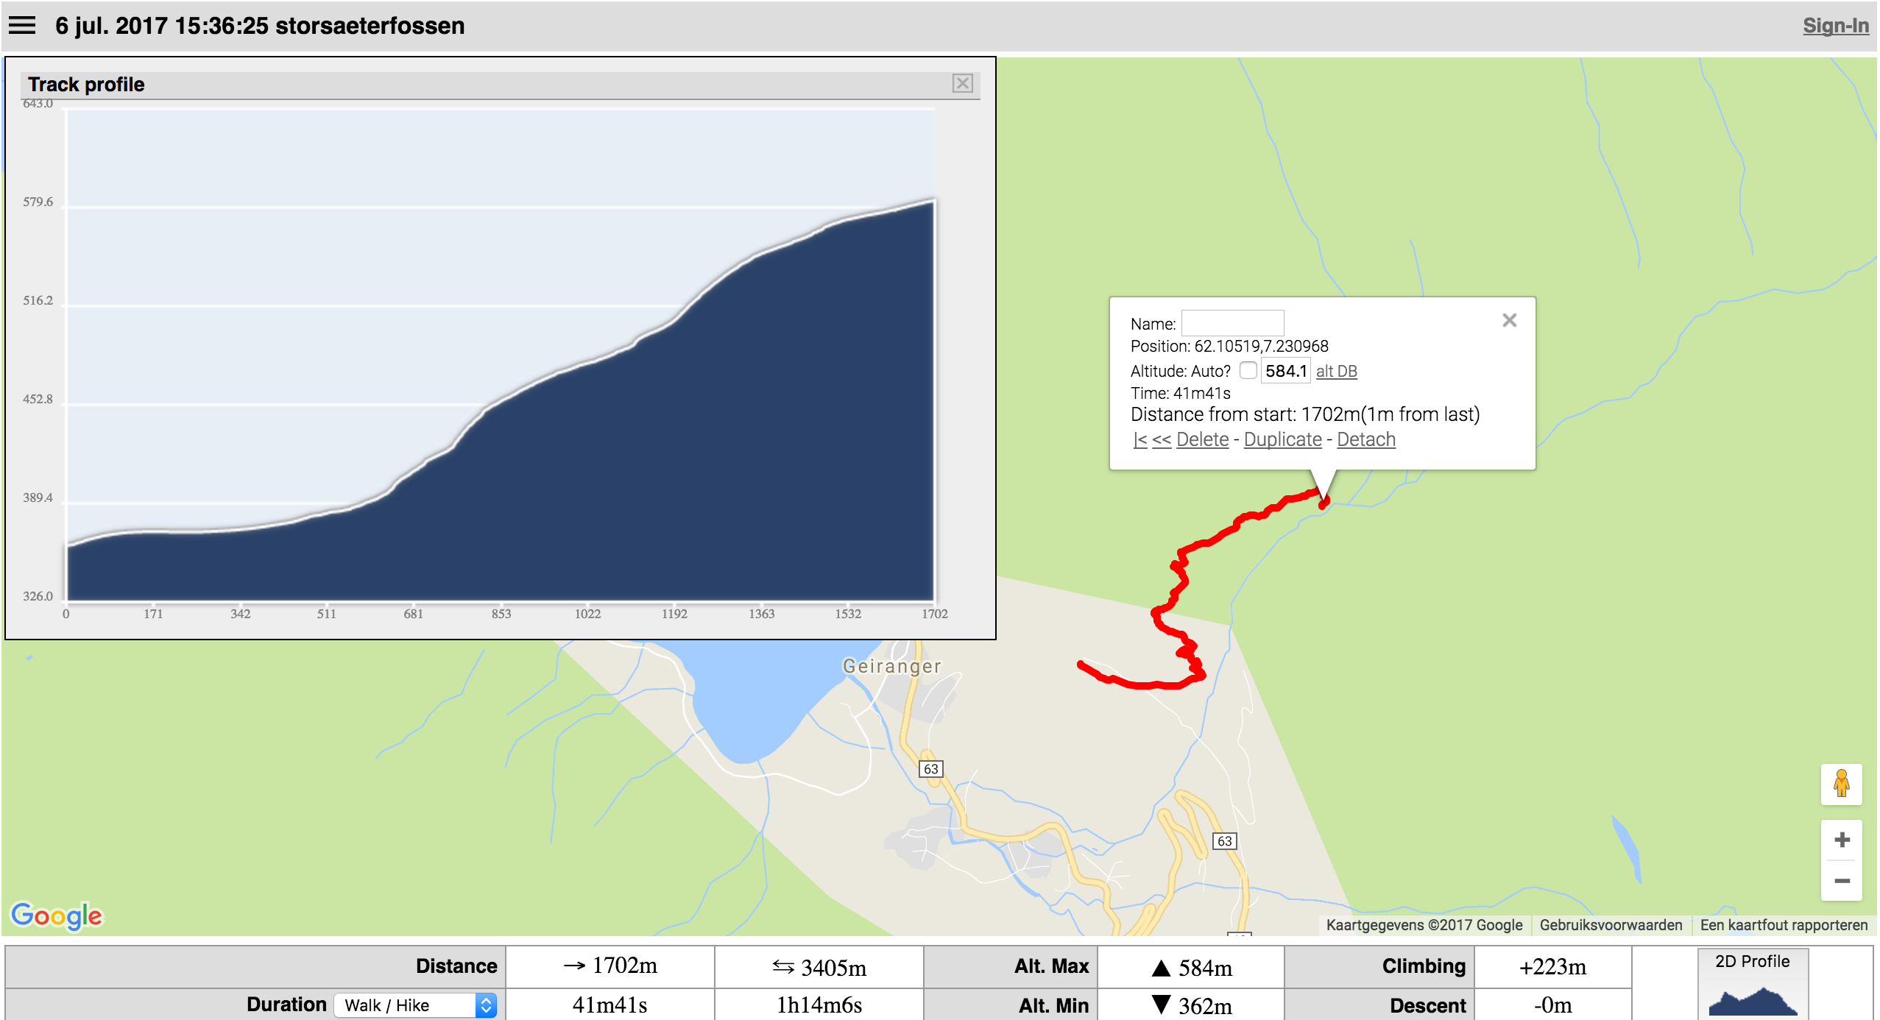The height and width of the screenshot is (1020, 1880).
Task: Click the round-trip duration 1h14m6s cell
Action: click(819, 1005)
